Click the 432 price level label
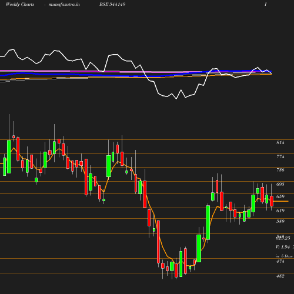This screenshot has height=294, width=294. 280,276
